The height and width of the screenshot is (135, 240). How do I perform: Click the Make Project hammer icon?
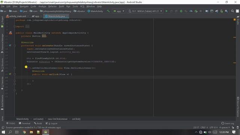pyautogui.click(x=108, y=11)
